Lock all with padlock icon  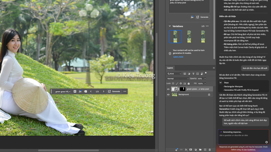click(x=189, y=83)
